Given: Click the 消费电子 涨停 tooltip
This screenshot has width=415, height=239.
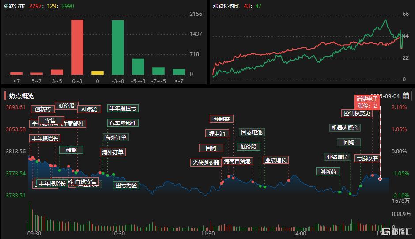Looking at the screenshot, I should (x=367, y=102).
